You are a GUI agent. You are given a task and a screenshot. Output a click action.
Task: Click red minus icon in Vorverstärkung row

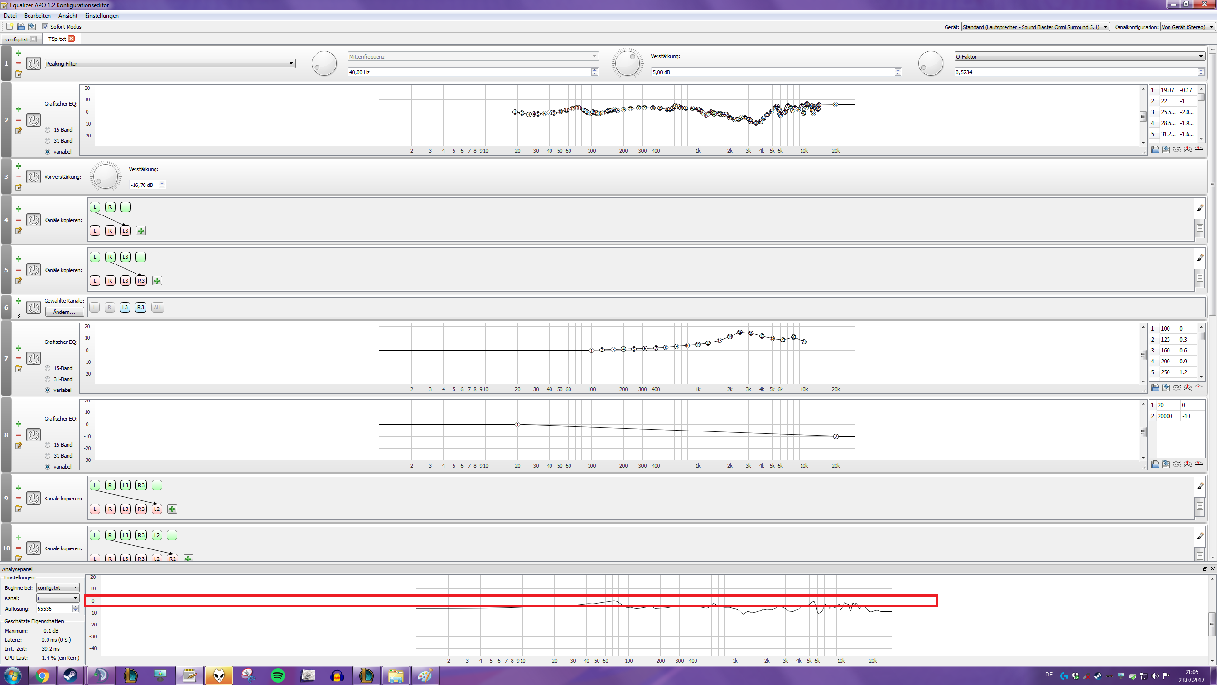point(19,176)
